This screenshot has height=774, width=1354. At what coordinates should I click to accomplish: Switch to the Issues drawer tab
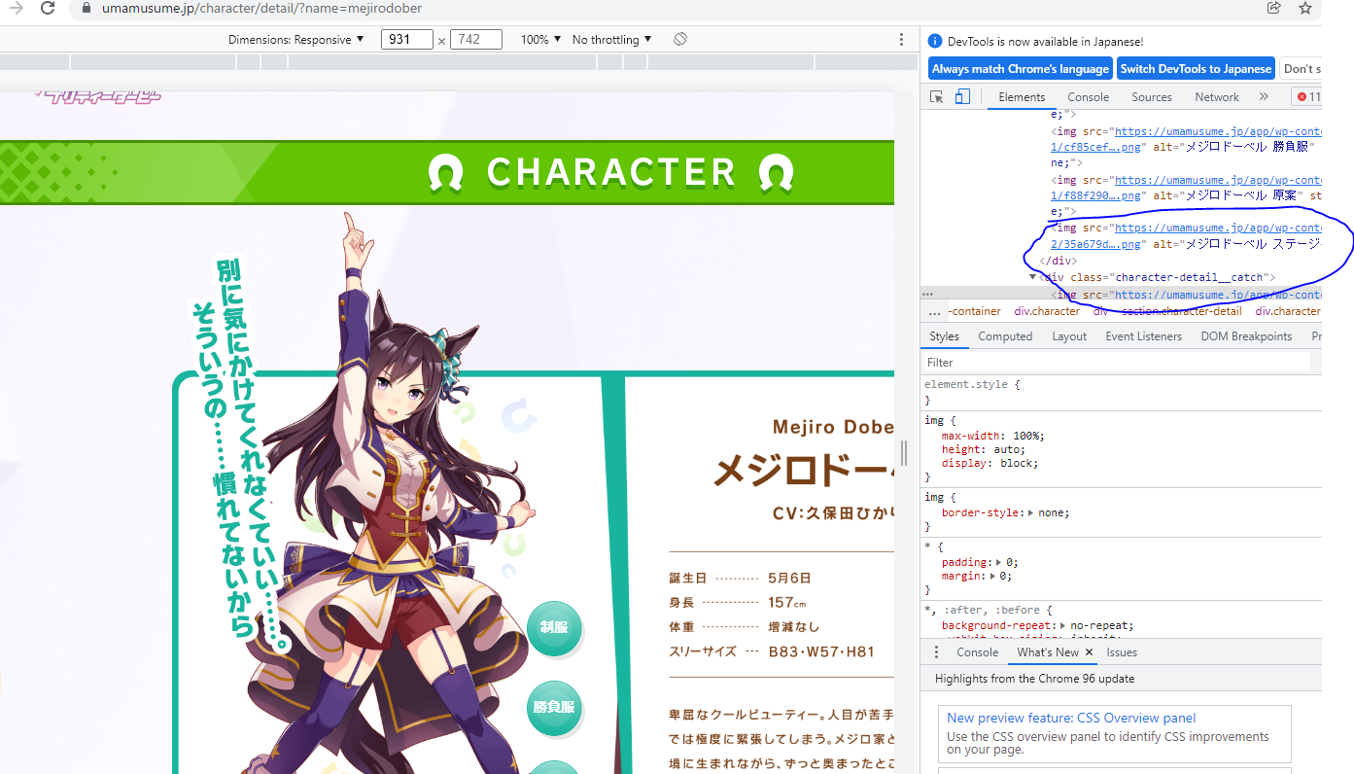click(1122, 652)
